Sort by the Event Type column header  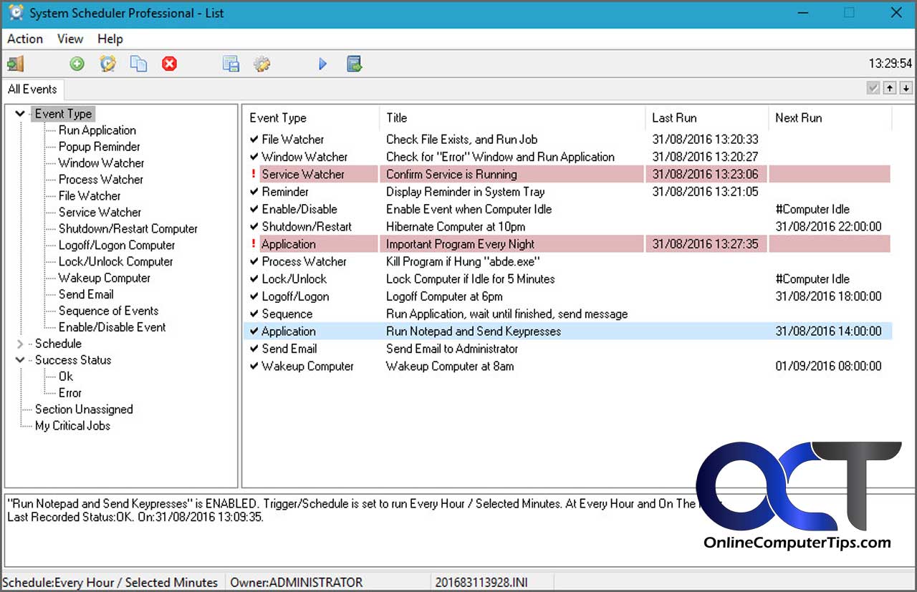click(312, 118)
